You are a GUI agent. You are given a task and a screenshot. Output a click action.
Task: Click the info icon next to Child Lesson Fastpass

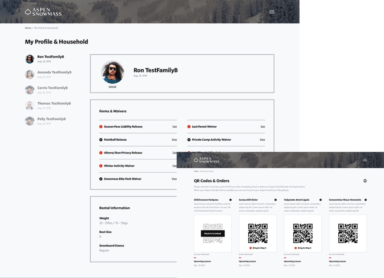(230, 200)
